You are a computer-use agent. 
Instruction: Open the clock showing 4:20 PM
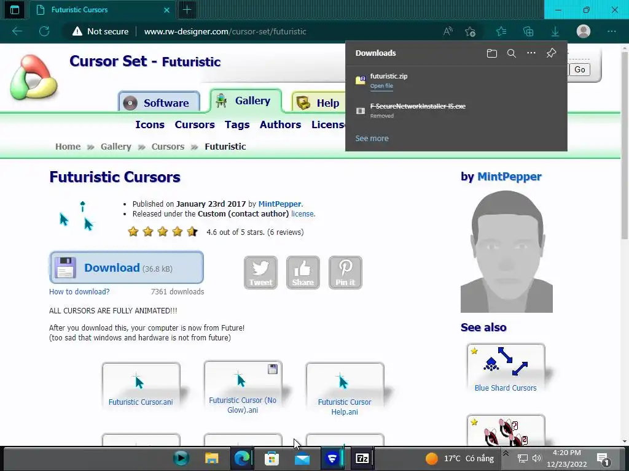[566, 458]
